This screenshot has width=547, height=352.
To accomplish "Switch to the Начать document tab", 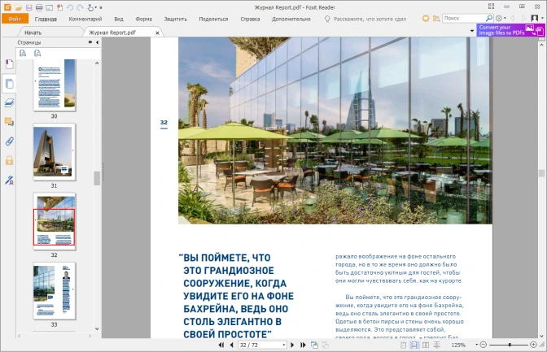I will [33, 33].
